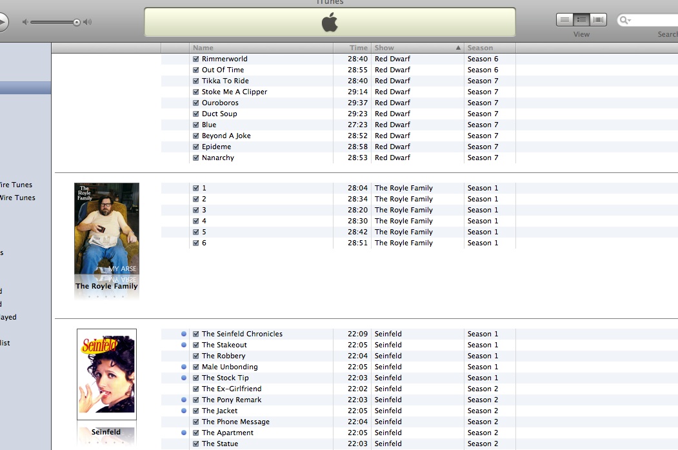Click unplayed dot beside Male Unbonding
Image resolution: width=678 pixels, height=450 pixels.
tap(184, 367)
